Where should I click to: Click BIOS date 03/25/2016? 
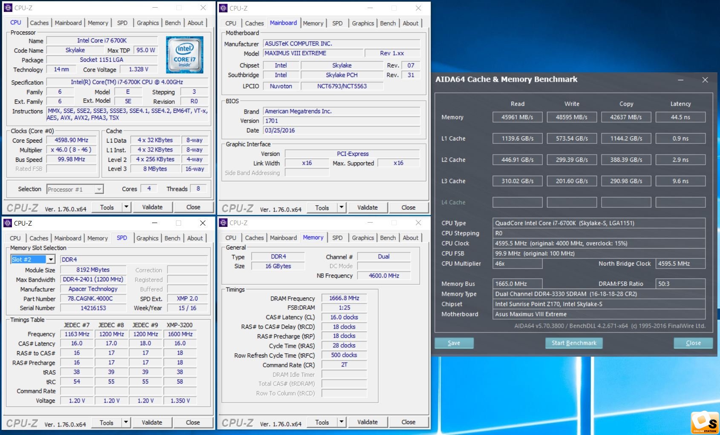click(x=342, y=130)
